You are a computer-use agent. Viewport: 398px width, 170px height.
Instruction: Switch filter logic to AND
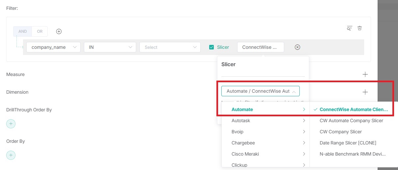23,31
